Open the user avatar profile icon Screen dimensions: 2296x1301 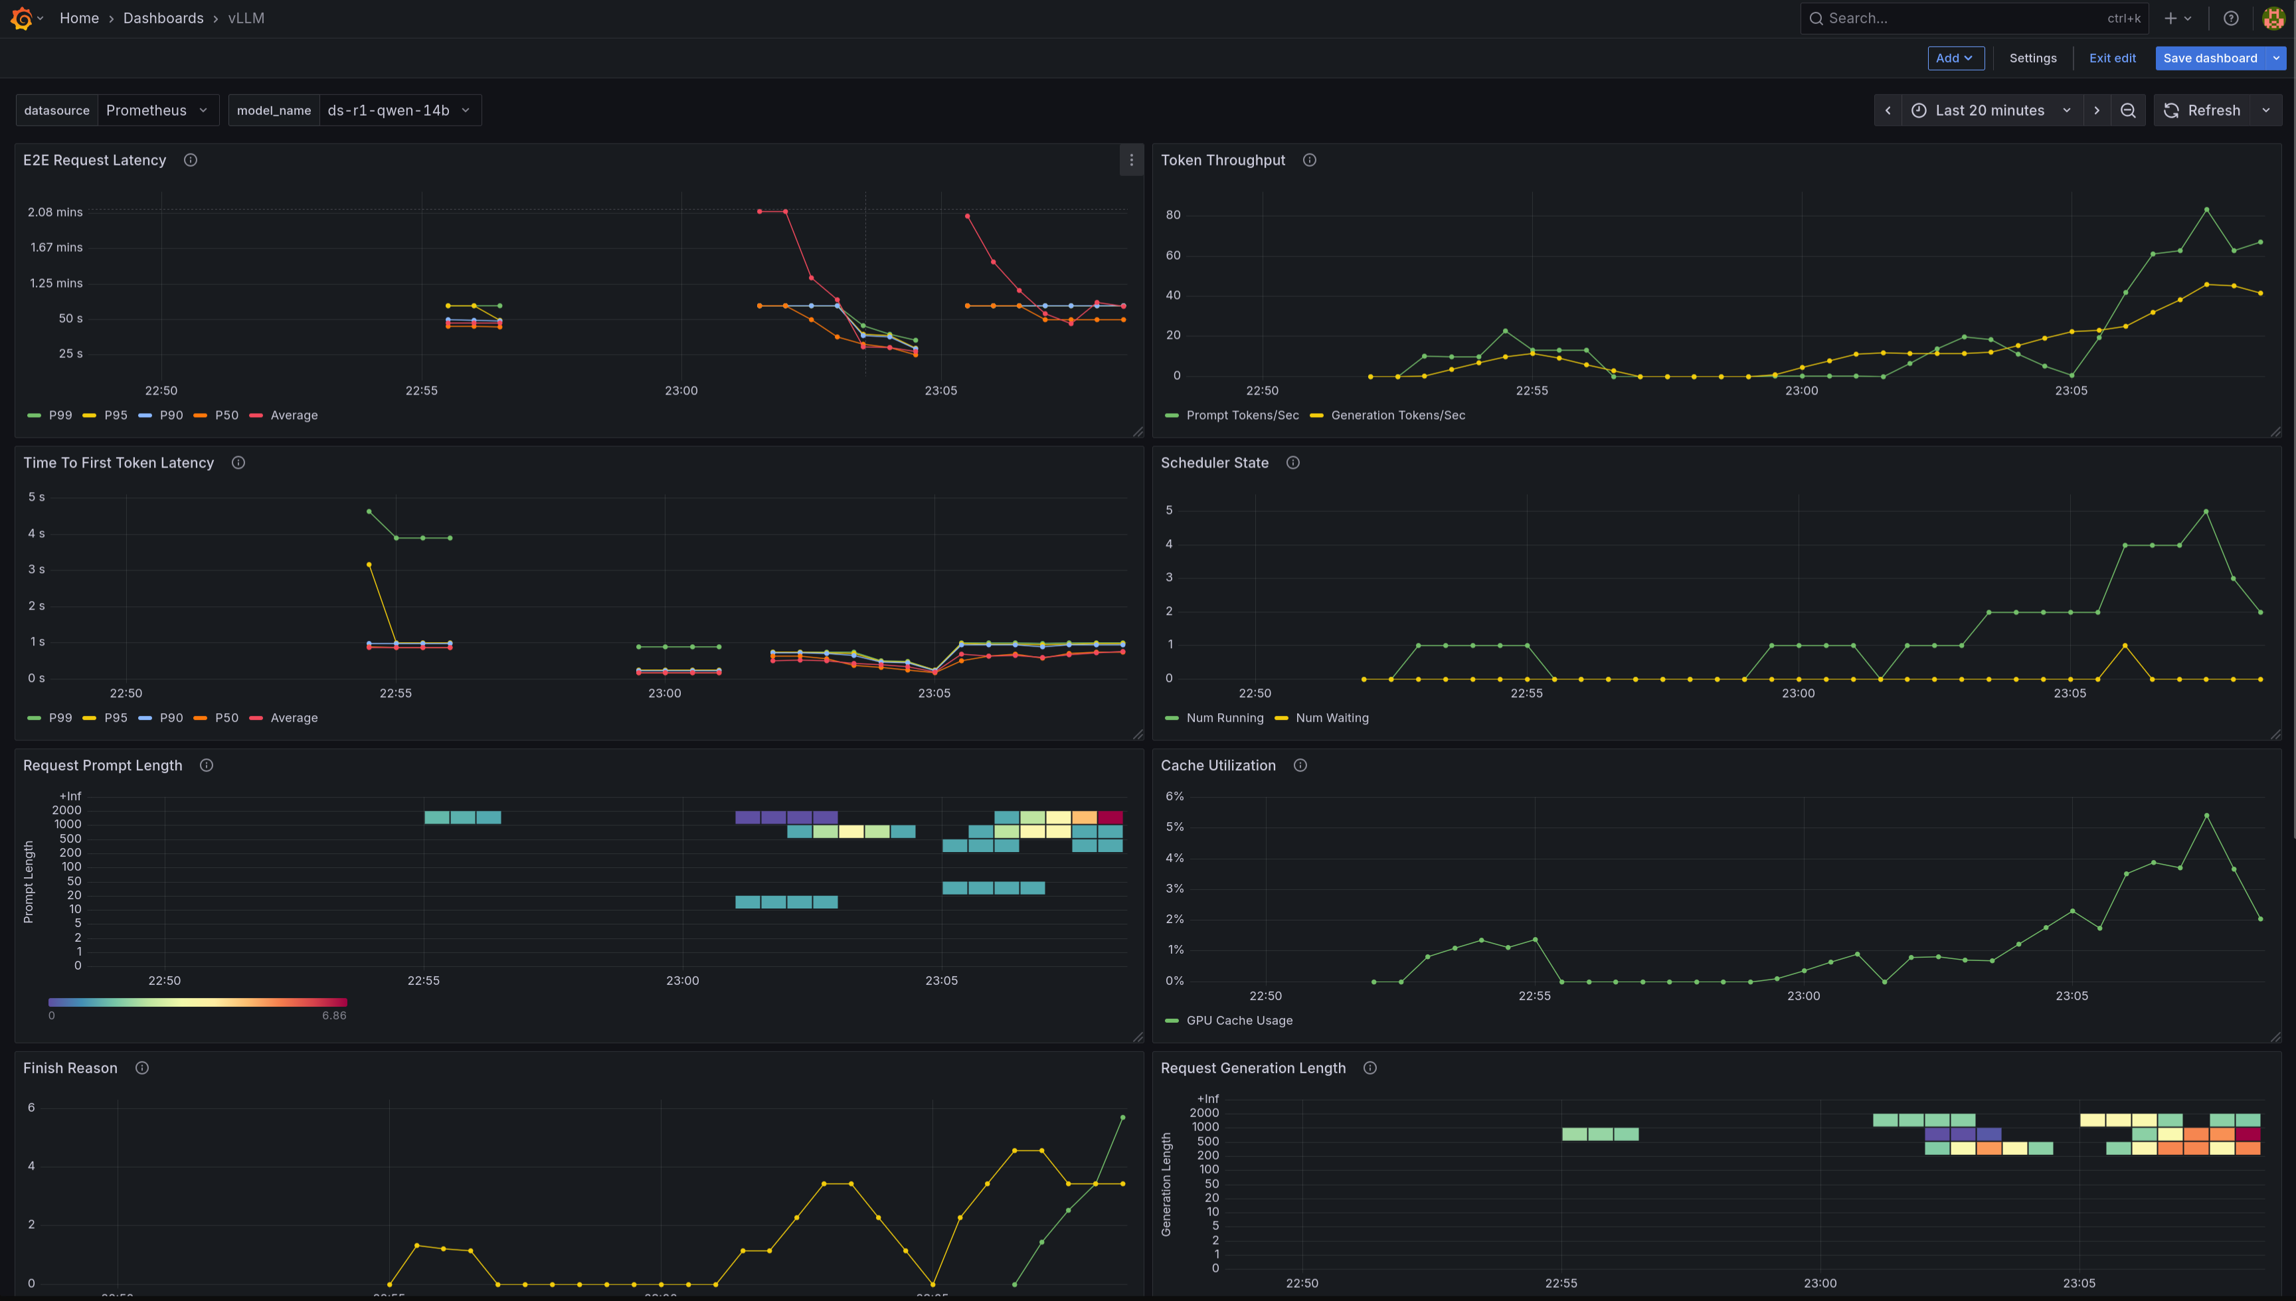(x=2273, y=18)
